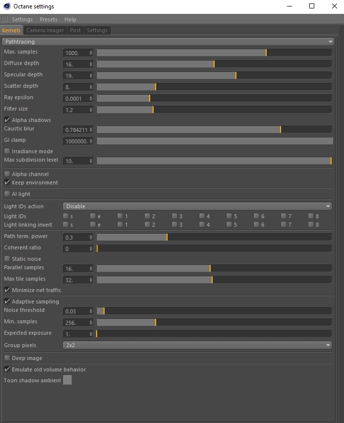Click the Expected exposure stepper arrows
This screenshot has height=423, width=344.
point(91,334)
